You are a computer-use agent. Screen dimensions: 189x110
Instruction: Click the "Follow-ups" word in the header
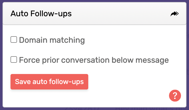51,13
